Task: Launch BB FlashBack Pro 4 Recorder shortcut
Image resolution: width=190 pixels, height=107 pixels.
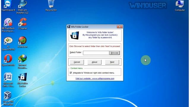Action: (x=8, y=25)
